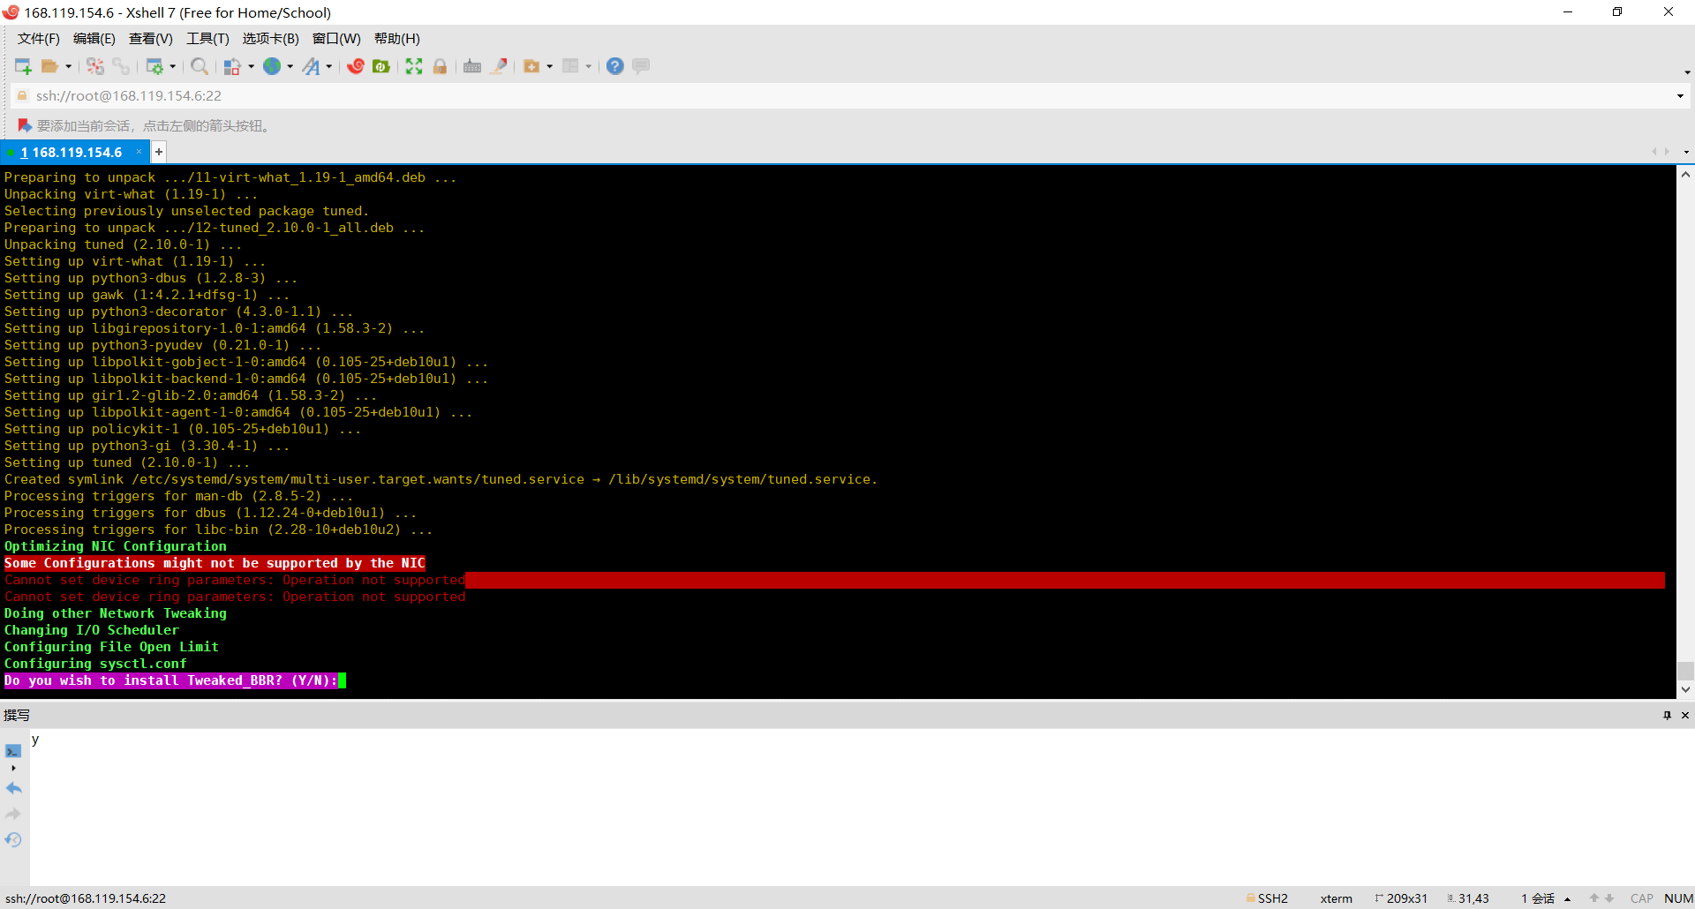Image resolution: width=1695 pixels, height=909 pixels.
Task: Launch Xftp file transfer icon
Action: point(381,66)
